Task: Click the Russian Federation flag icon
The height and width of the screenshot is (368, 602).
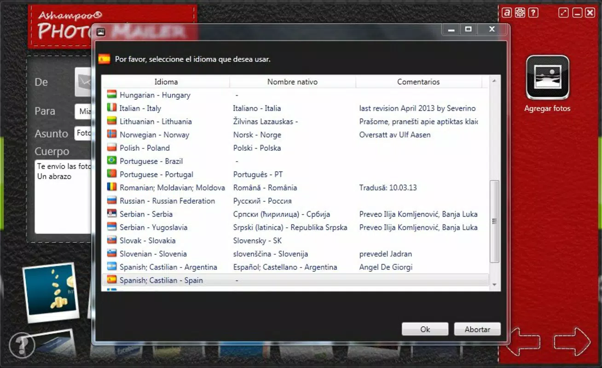Action: coord(112,201)
